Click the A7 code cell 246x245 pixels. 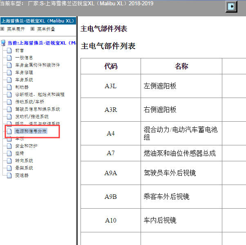point(111,153)
